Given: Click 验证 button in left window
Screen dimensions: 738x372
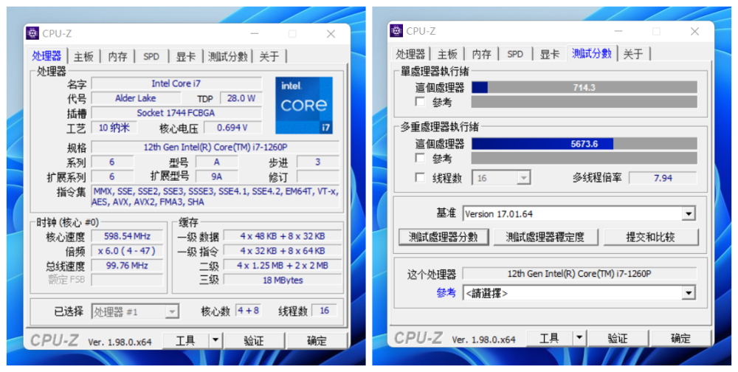Looking at the screenshot, I should pos(254,340).
